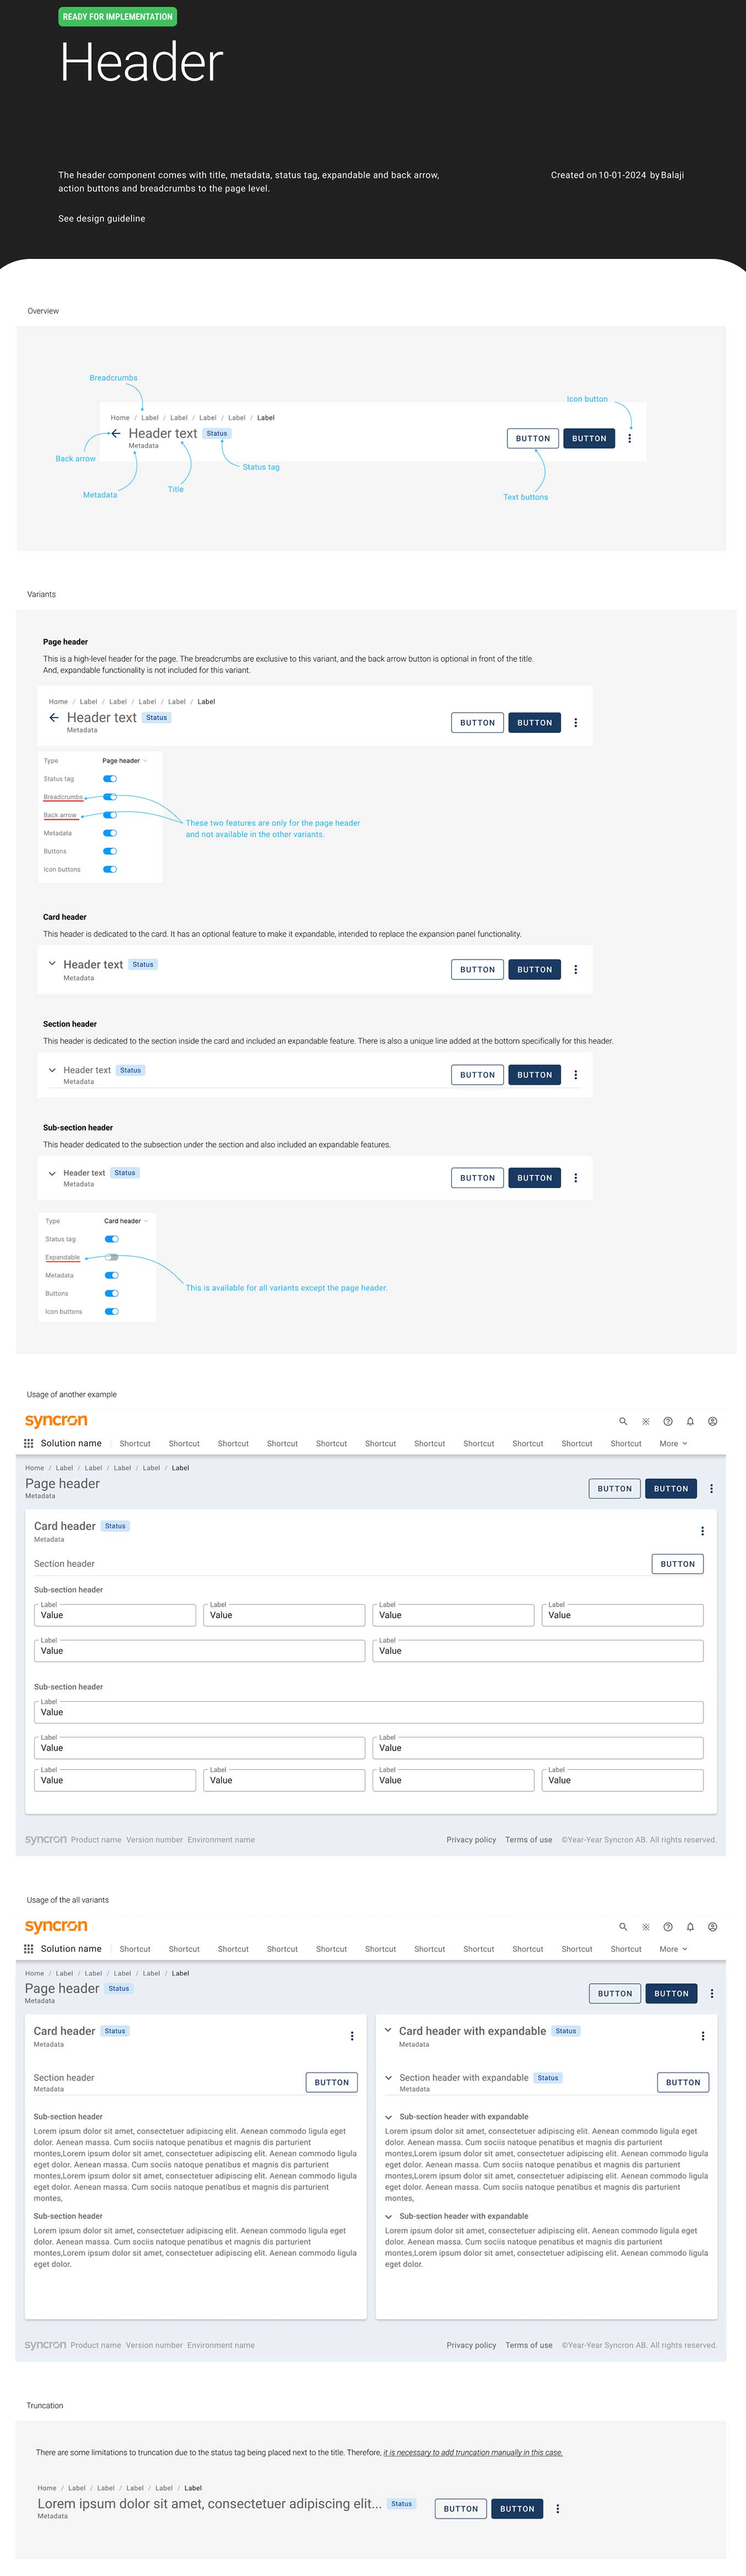Viewport: 746px width, 2576px height.
Task: Click search icon in 'Usage of the all variants' top bar
Action: (623, 1926)
